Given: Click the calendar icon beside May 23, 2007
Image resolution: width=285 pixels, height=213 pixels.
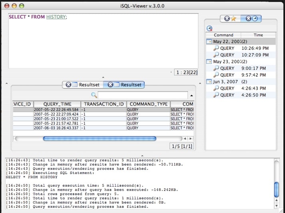Looking at the screenshot, I should pos(209,61).
